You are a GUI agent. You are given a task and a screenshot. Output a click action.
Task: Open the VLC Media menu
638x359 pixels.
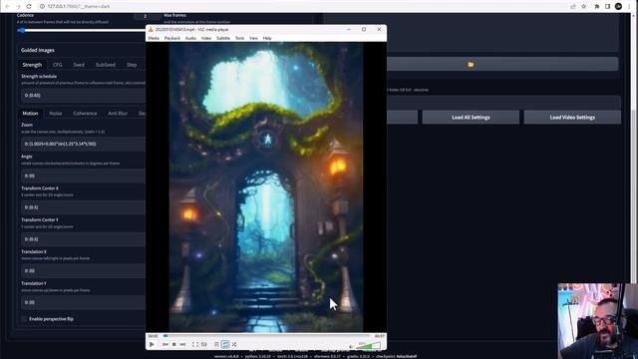tap(154, 38)
